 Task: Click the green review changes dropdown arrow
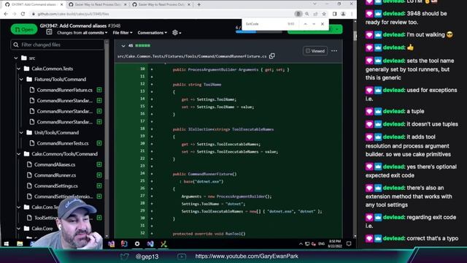(337, 29)
